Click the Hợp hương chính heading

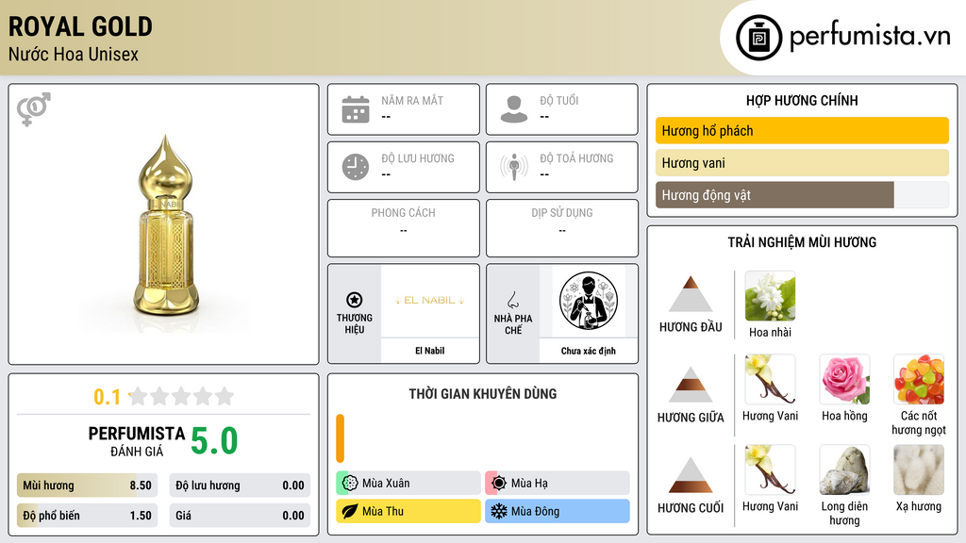point(802,100)
